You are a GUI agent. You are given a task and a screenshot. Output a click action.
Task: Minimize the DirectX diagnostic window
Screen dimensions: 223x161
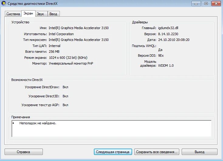coord(196,4)
